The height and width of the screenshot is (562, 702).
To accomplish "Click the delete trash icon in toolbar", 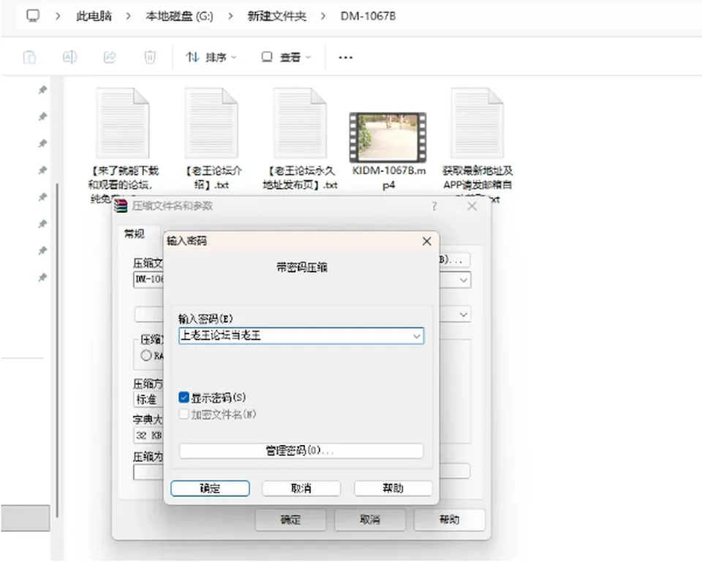I will coord(149,57).
